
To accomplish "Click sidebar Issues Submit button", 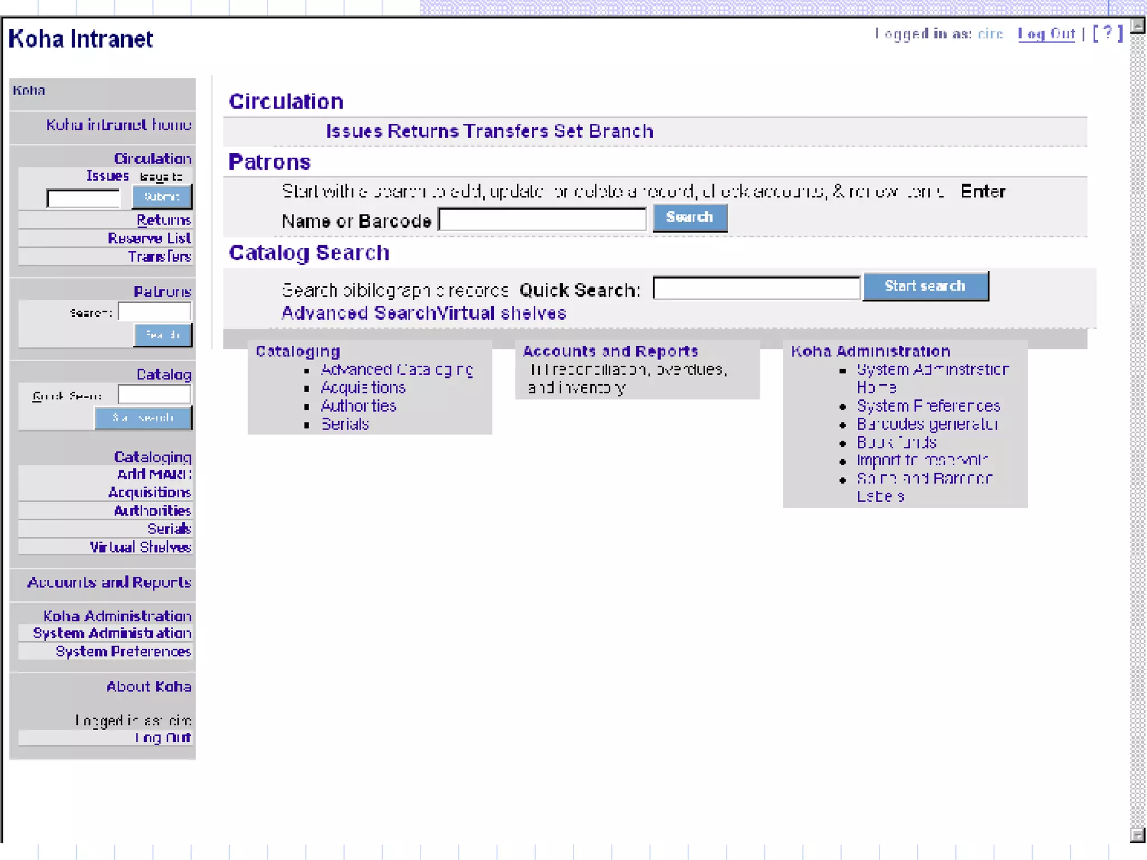I will (162, 197).
